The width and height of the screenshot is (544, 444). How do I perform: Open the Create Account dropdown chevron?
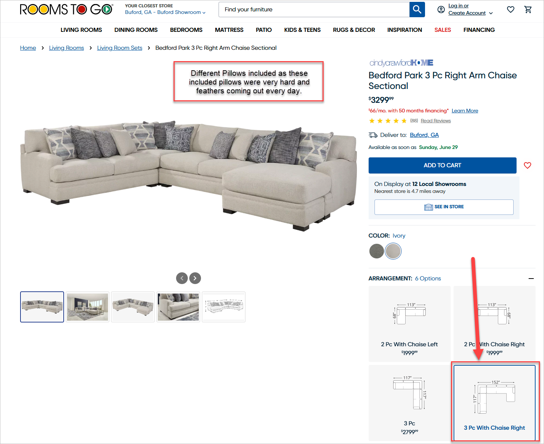[x=491, y=13]
